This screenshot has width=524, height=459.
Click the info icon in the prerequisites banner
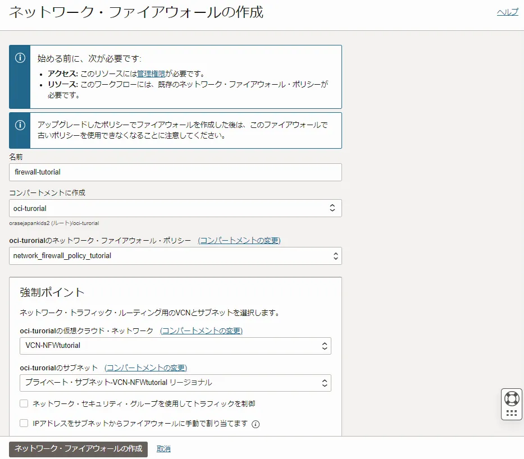(x=20, y=58)
